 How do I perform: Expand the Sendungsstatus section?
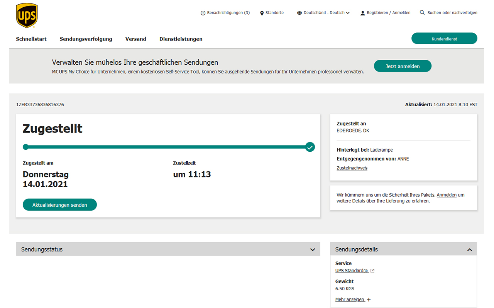click(313, 249)
